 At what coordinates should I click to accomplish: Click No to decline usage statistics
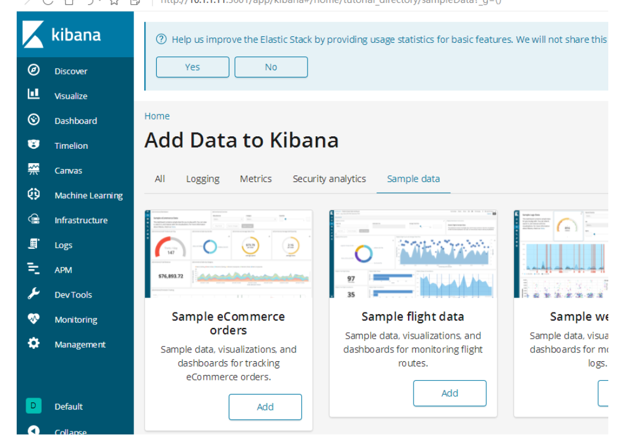coord(271,67)
